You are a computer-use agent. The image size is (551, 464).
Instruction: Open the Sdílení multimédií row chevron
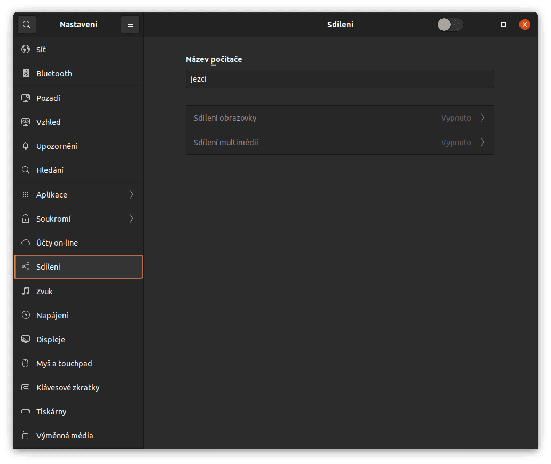coord(482,143)
